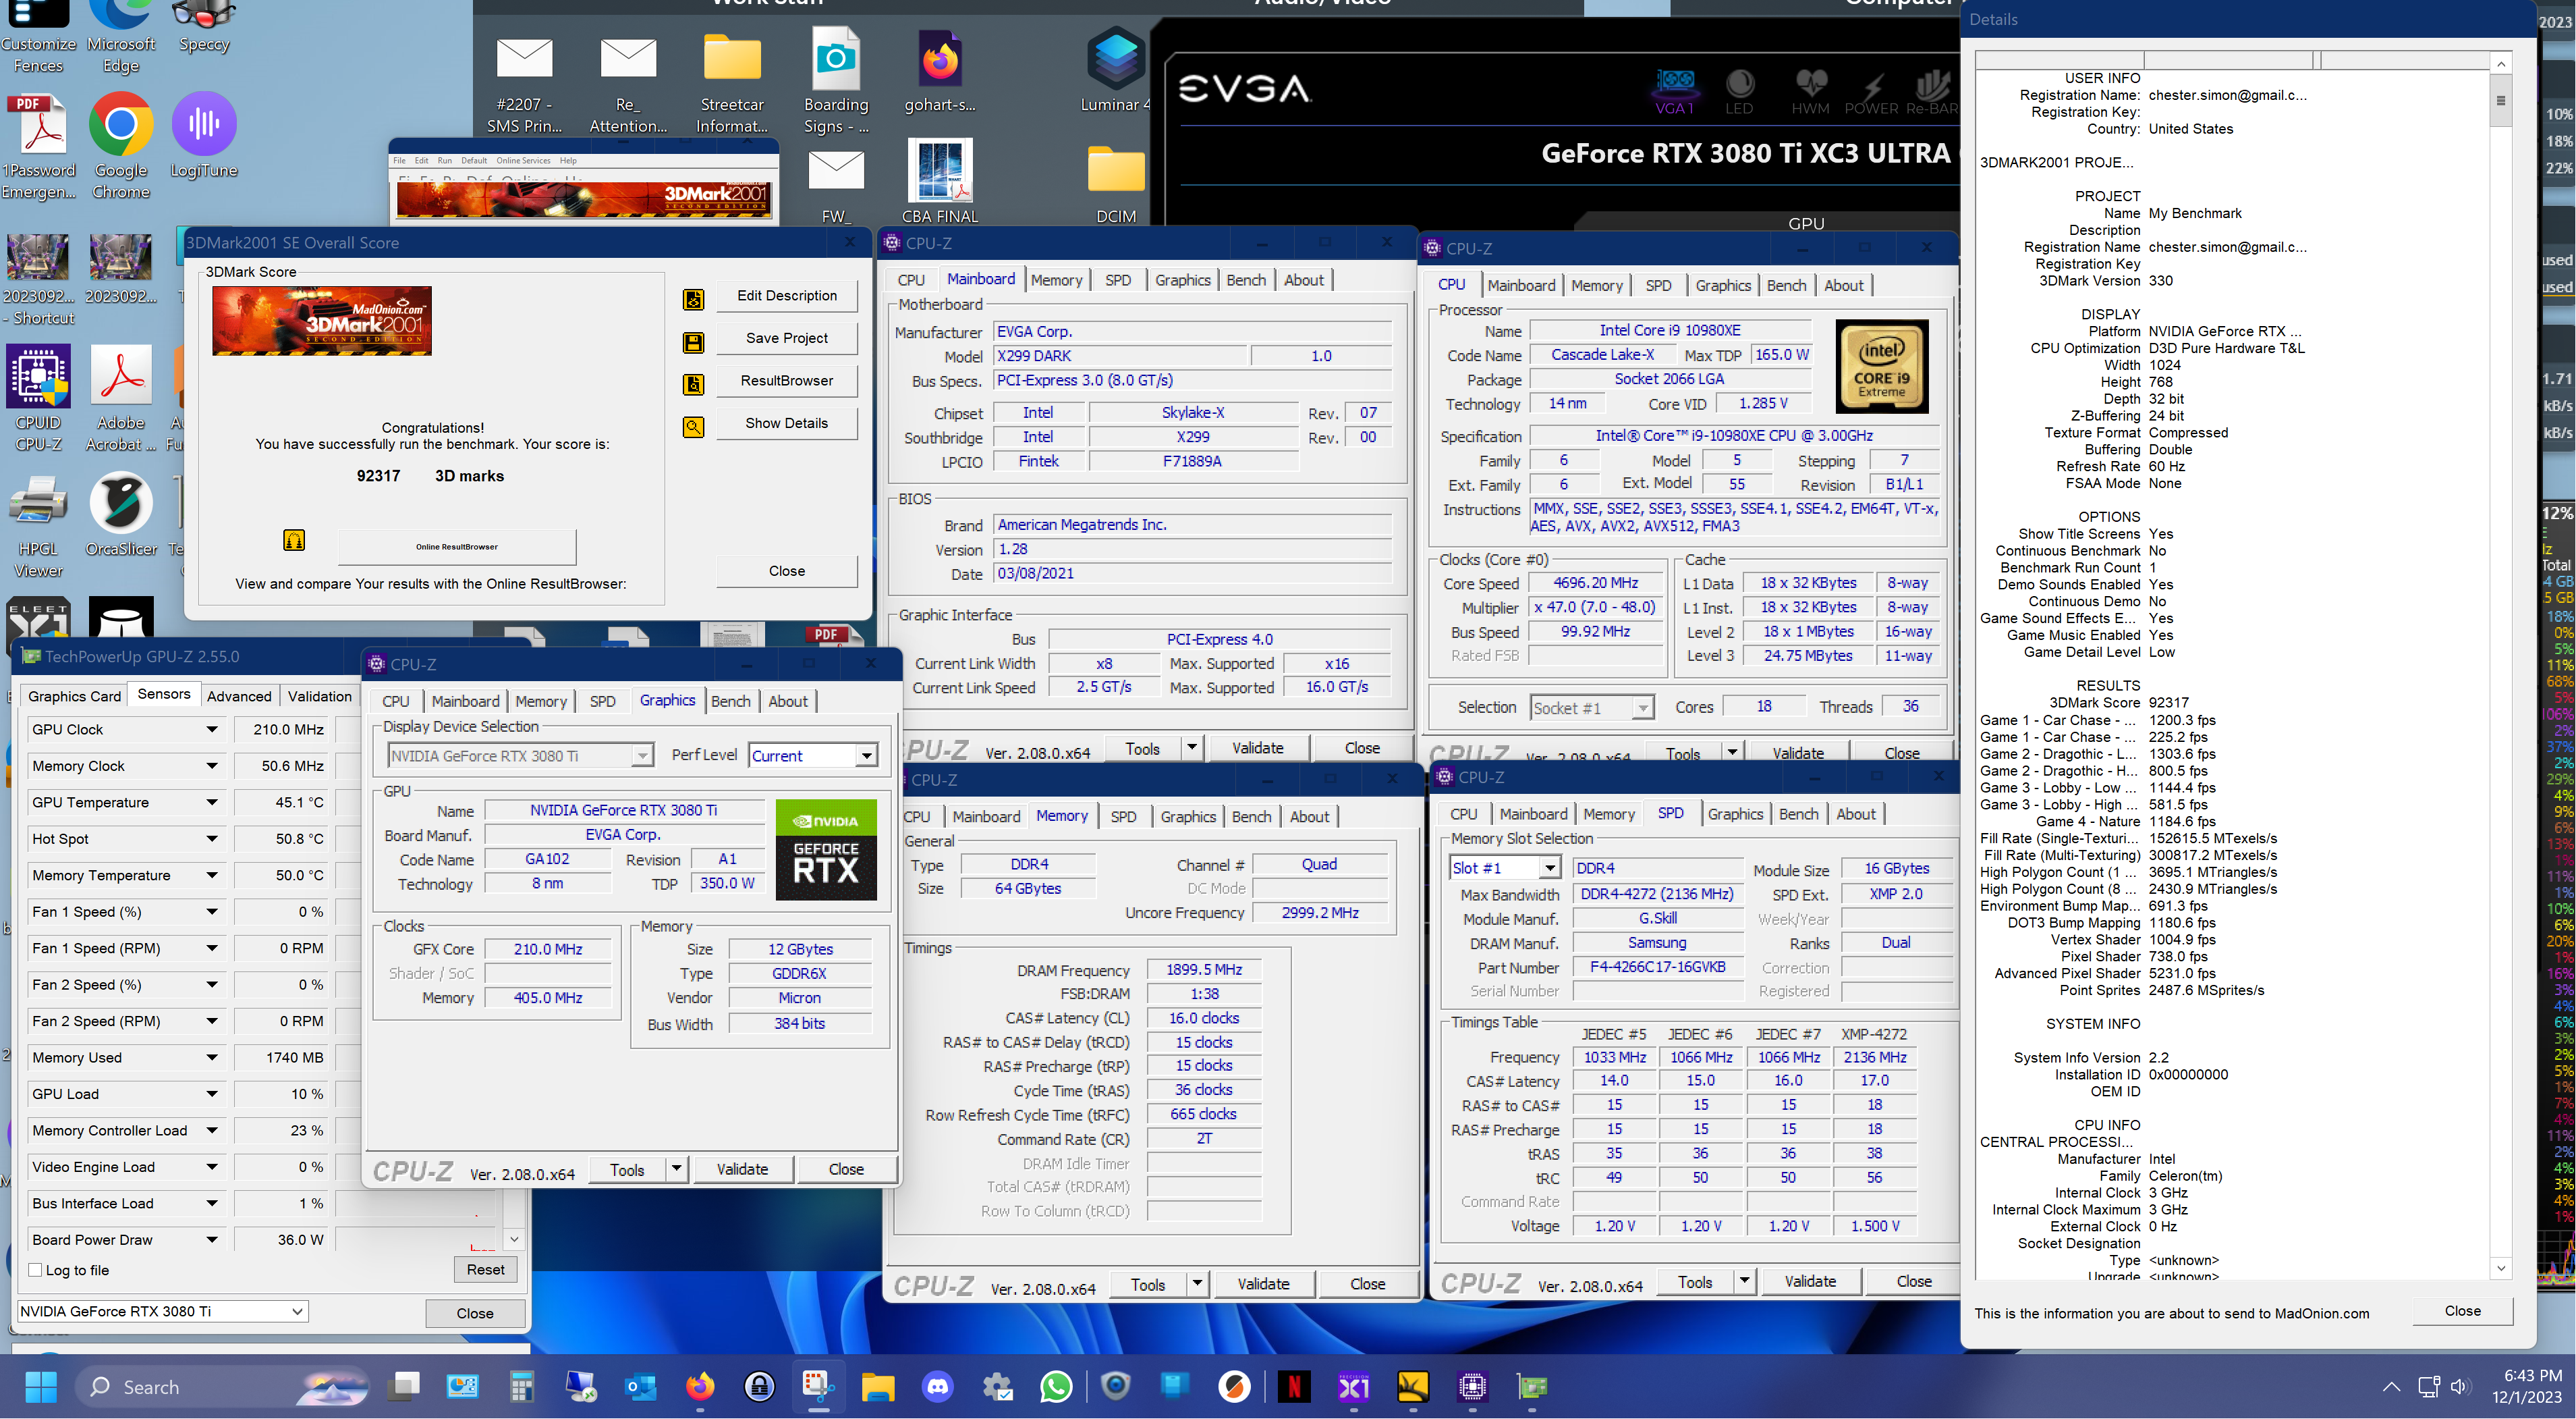Click the Details panel vertical scrollbar

click(2501, 664)
